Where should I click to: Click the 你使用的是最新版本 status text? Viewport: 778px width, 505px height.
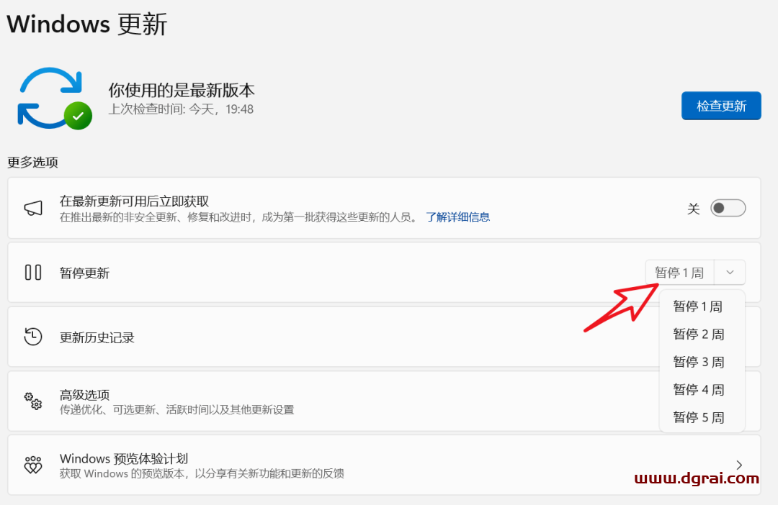tap(182, 90)
